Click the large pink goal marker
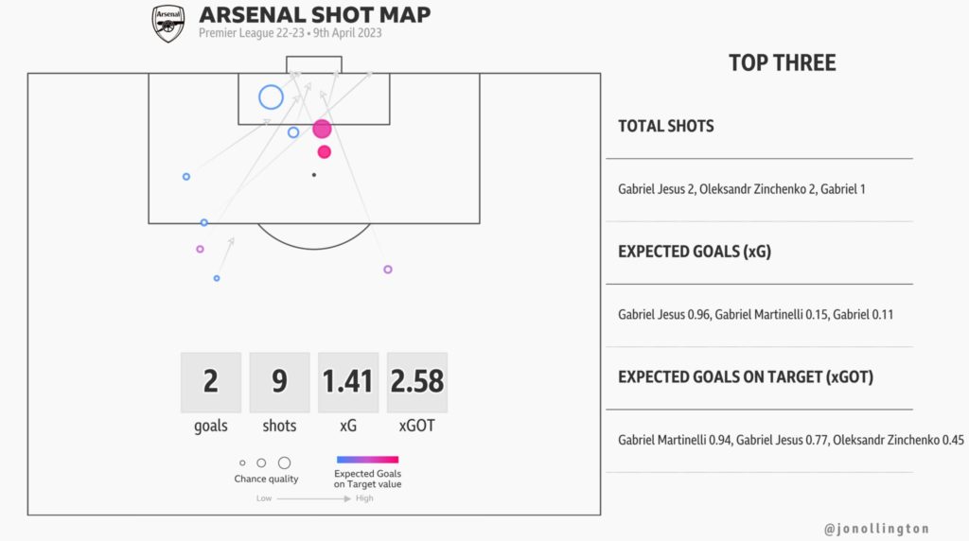The height and width of the screenshot is (541, 969). click(322, 129)
